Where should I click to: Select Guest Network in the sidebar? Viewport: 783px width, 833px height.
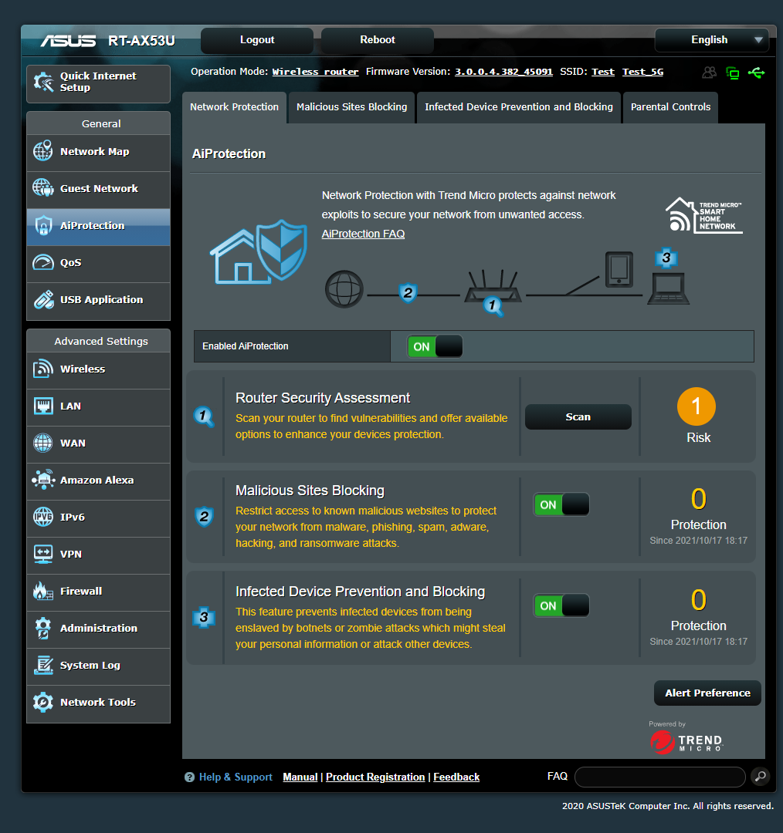pyautogui.click(x=98, y=189)
